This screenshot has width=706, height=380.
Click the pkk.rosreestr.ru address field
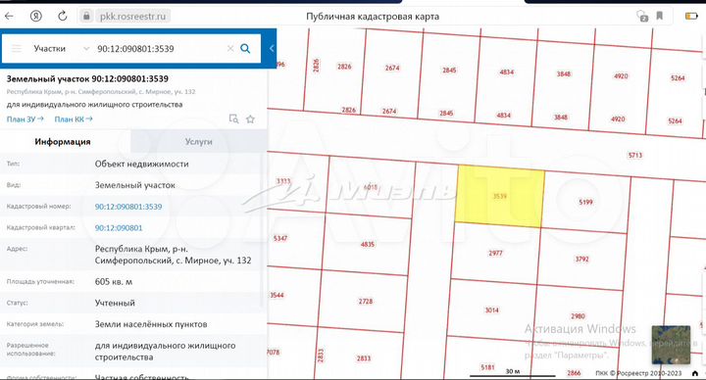[x=132, y=17]
